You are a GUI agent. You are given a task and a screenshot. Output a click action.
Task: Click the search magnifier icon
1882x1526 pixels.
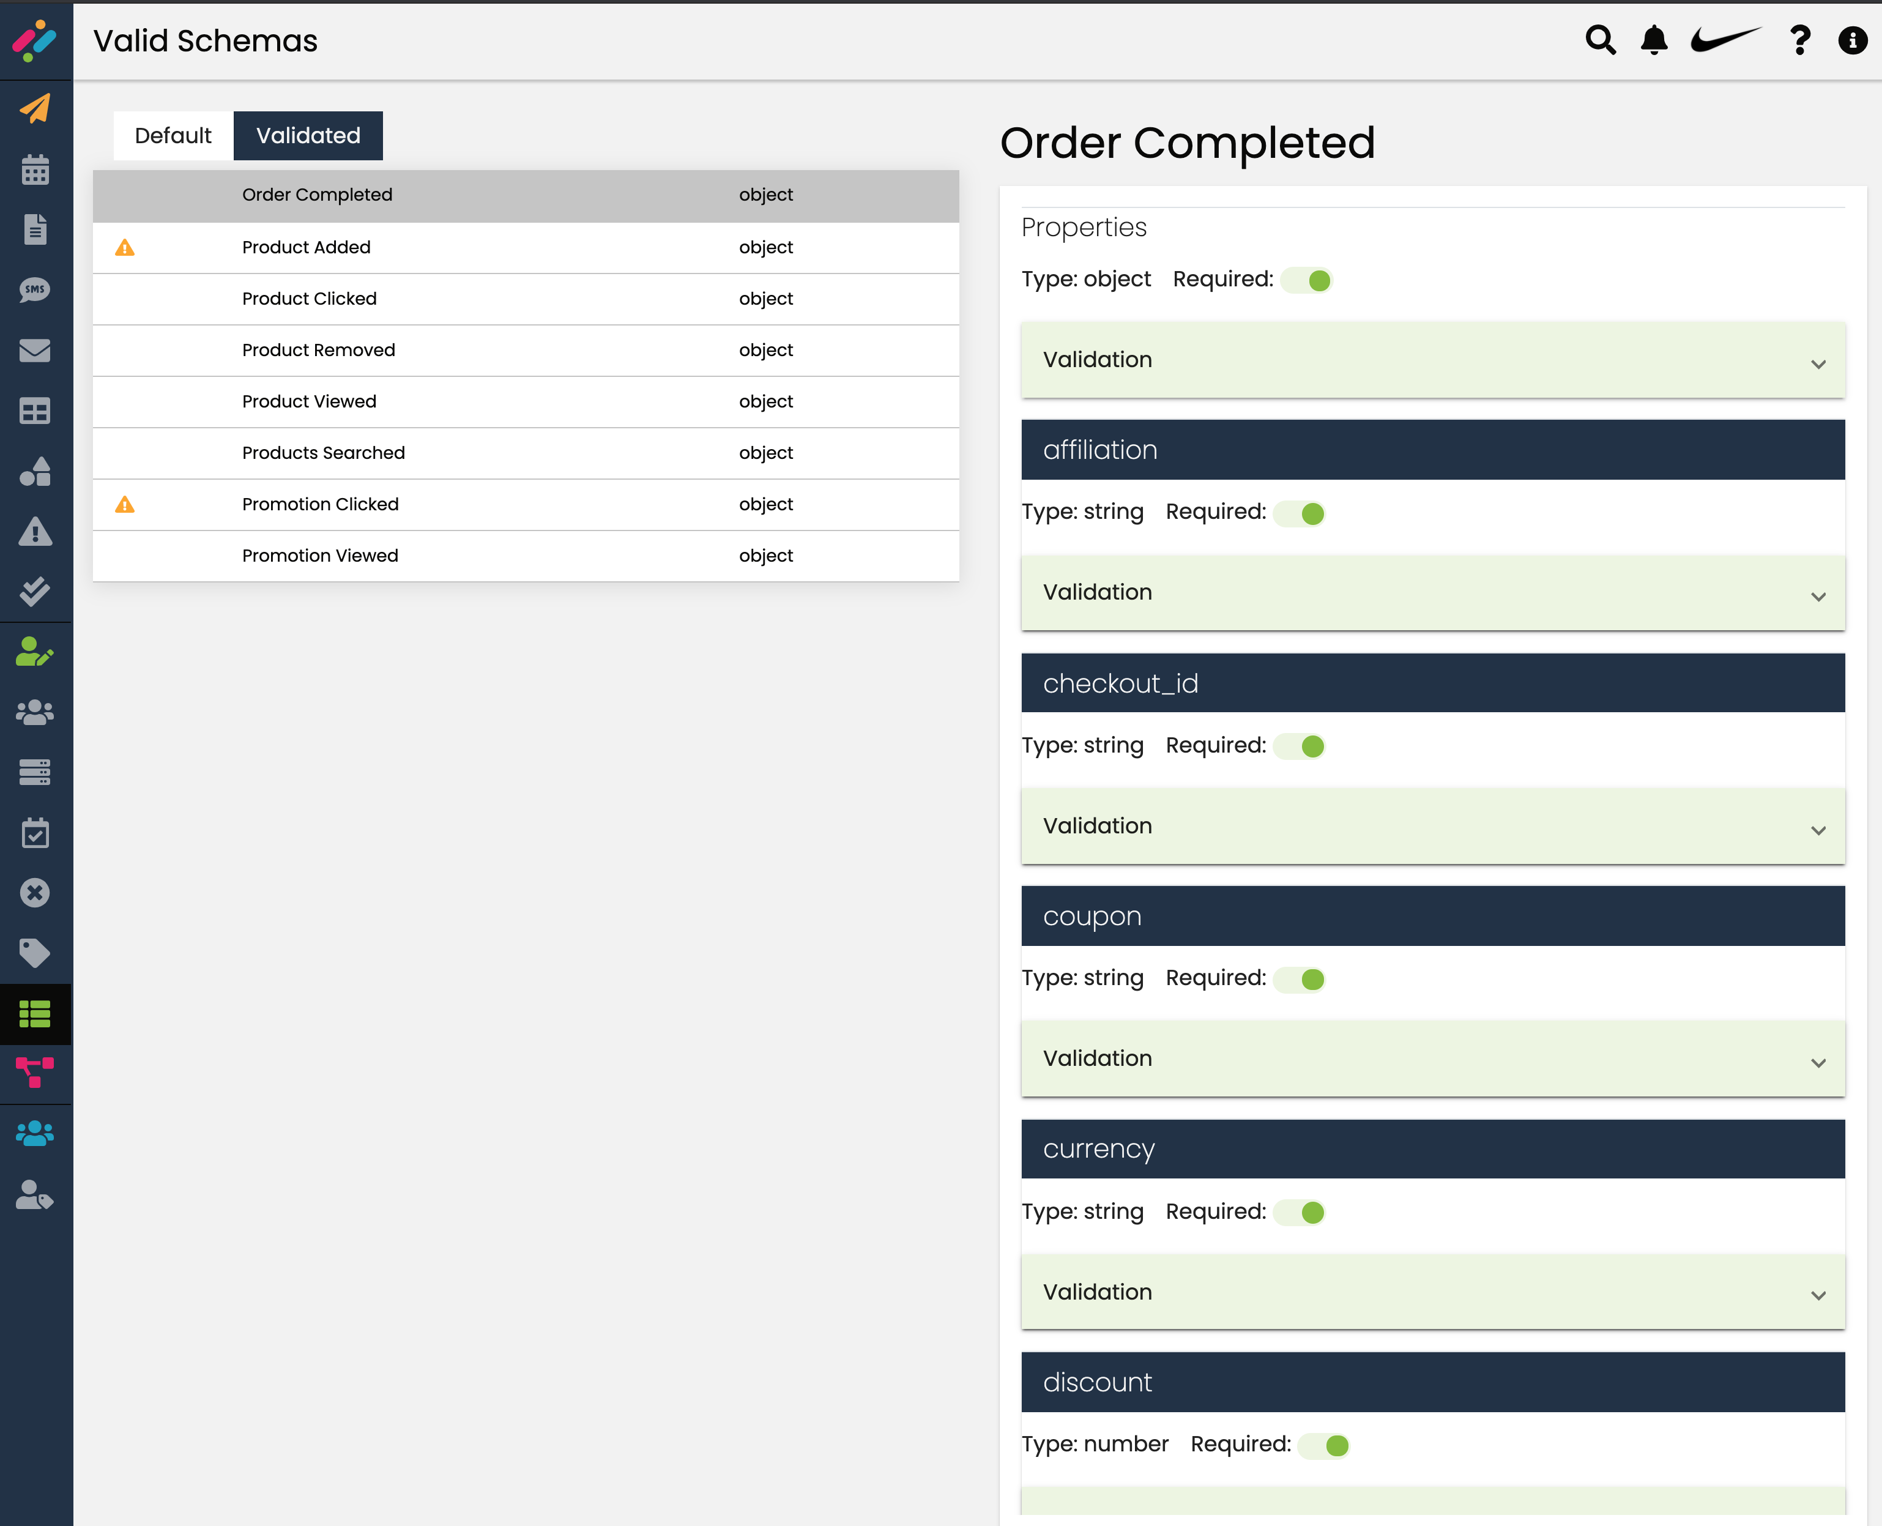(1600, 40)
